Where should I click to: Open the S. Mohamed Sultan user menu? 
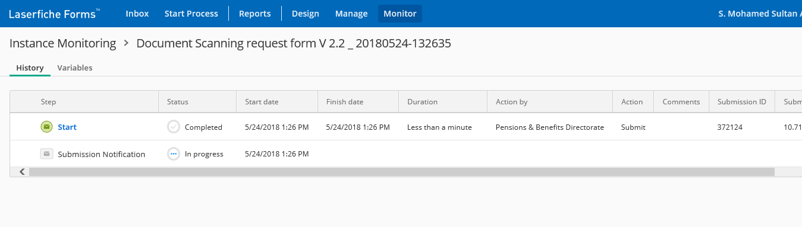[x=760, y=14]
